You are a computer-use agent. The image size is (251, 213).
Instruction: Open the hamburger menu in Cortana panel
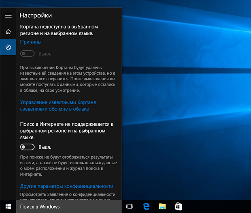(x=8, y=16)
